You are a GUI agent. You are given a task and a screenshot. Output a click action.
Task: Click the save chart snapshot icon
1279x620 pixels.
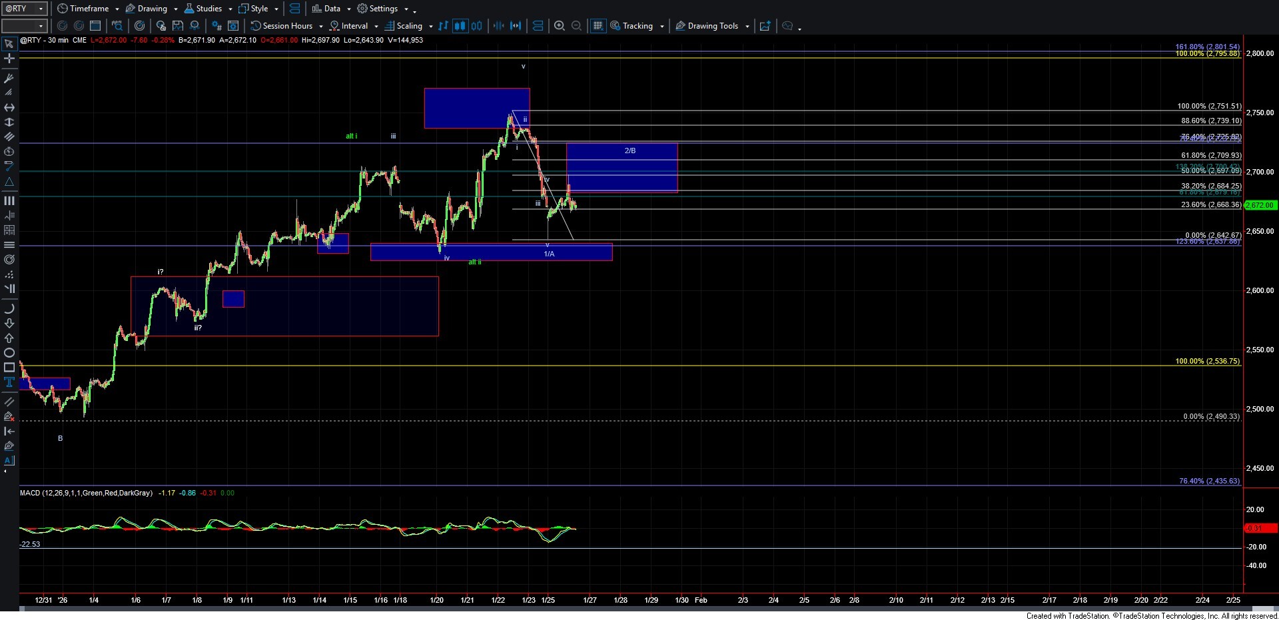coord(178,26)
